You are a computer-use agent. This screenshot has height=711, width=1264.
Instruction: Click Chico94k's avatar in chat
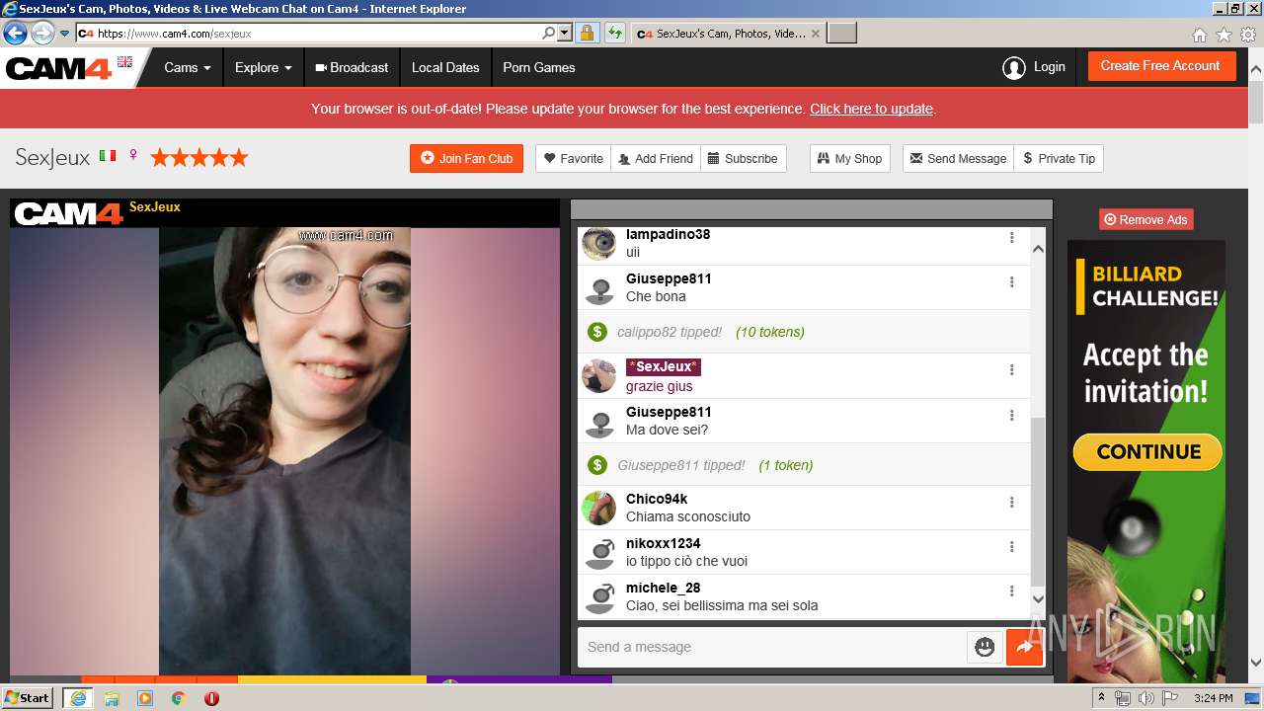(598, 508)
